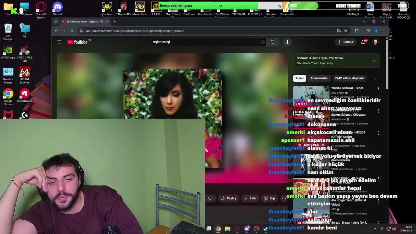Open Chrome tab search dropdown
Image resolution: width=416 pixels, height=234 pixels.
[x=56, y=21]
